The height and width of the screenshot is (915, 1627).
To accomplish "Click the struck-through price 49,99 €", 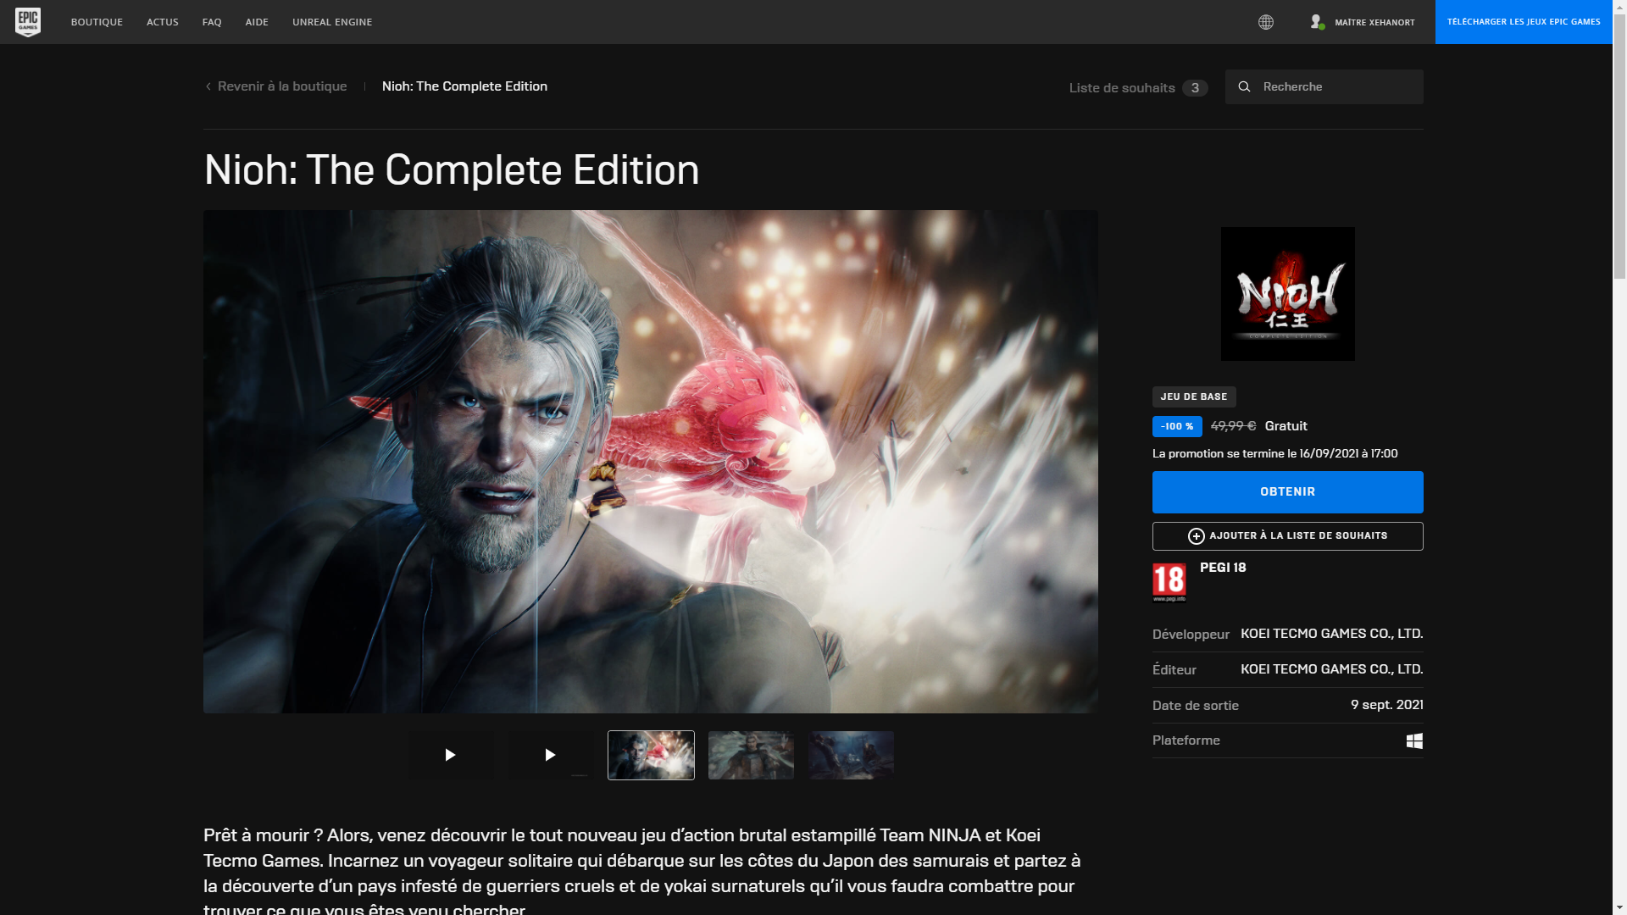I will [x=1234, y=426].
